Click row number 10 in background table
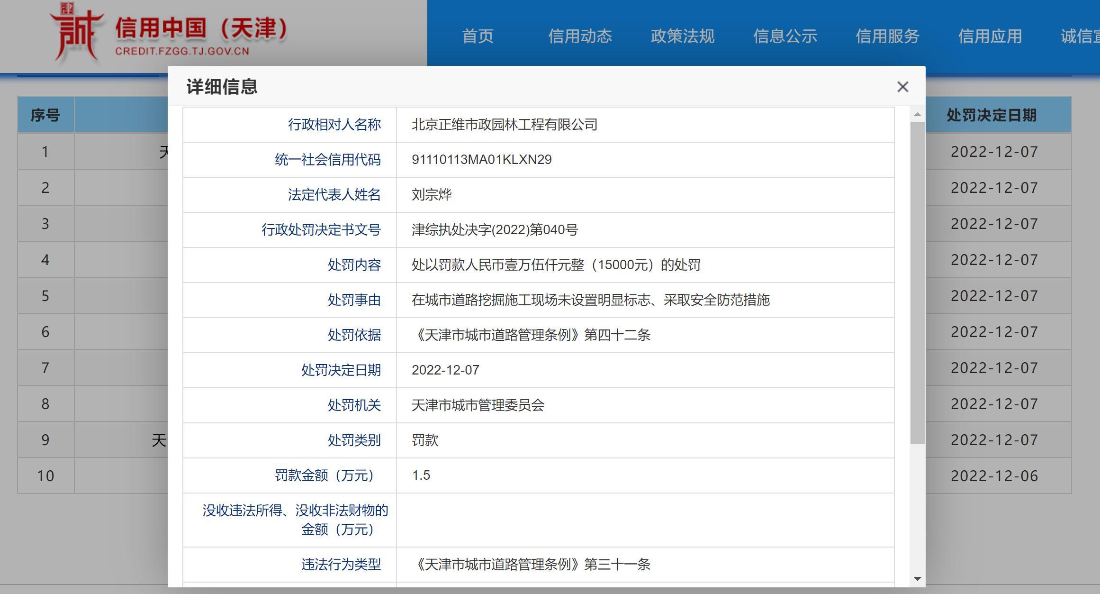The height and width of the screenshot is (594, 1100). point(45,476)
